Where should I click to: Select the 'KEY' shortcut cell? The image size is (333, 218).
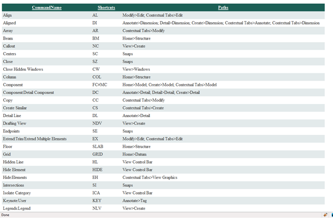pyautogui.click(x=97, y=201)
